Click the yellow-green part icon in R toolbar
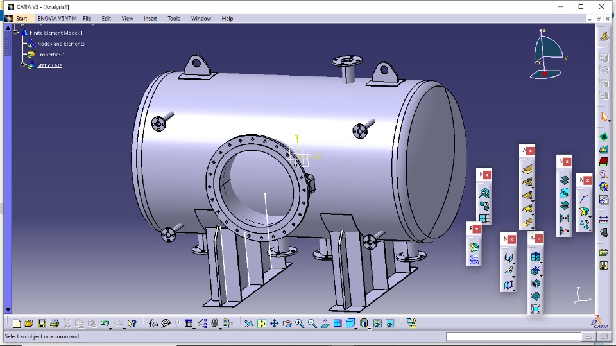This screenshot has height=346, width=616. point(474,247)
